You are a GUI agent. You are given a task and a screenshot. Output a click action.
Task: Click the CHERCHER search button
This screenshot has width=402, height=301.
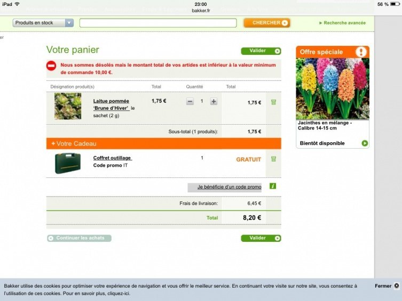coord(267,23)
